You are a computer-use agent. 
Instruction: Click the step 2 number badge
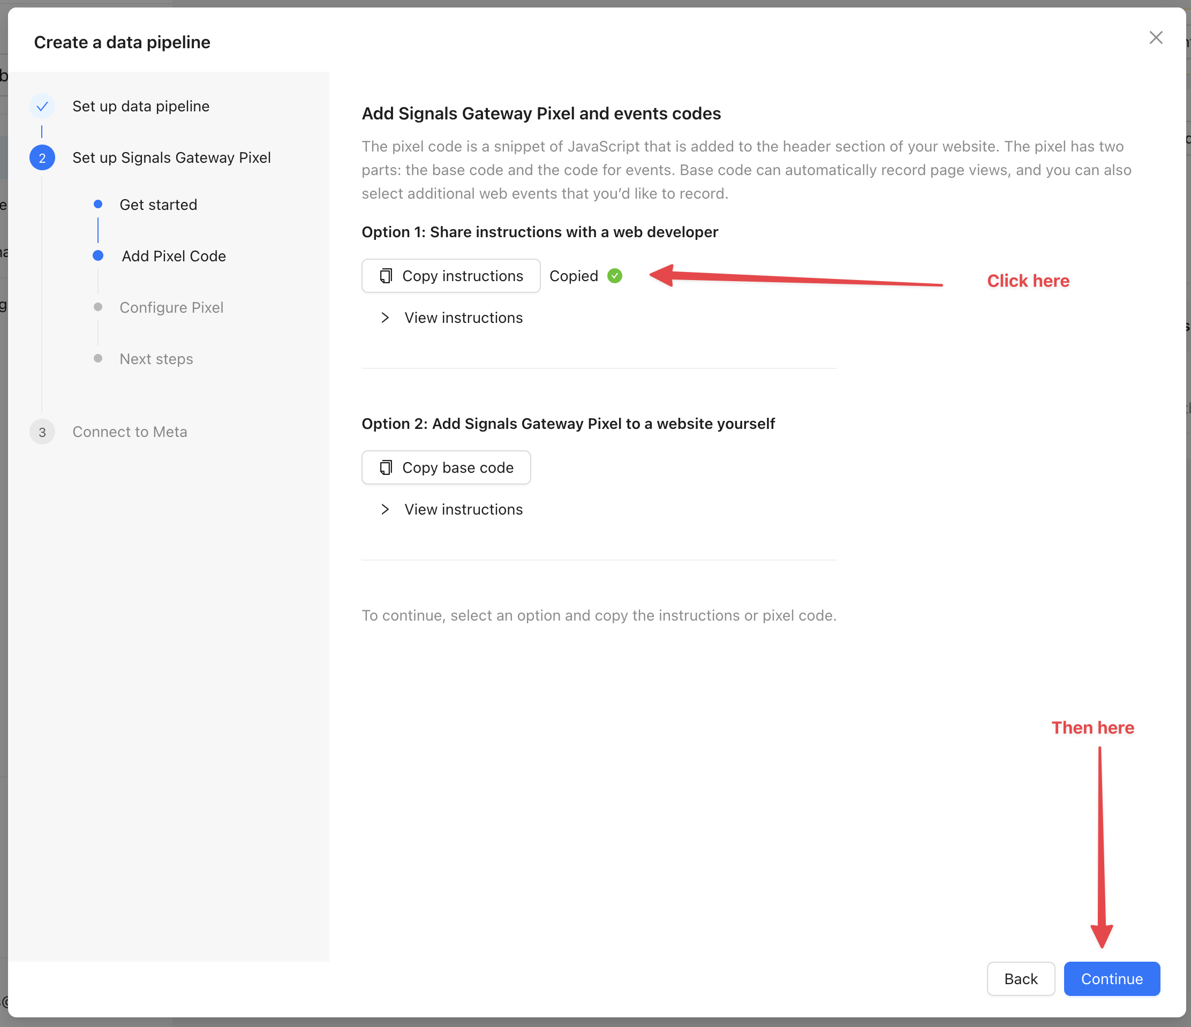pyautogui.click(x=42, y=158)
